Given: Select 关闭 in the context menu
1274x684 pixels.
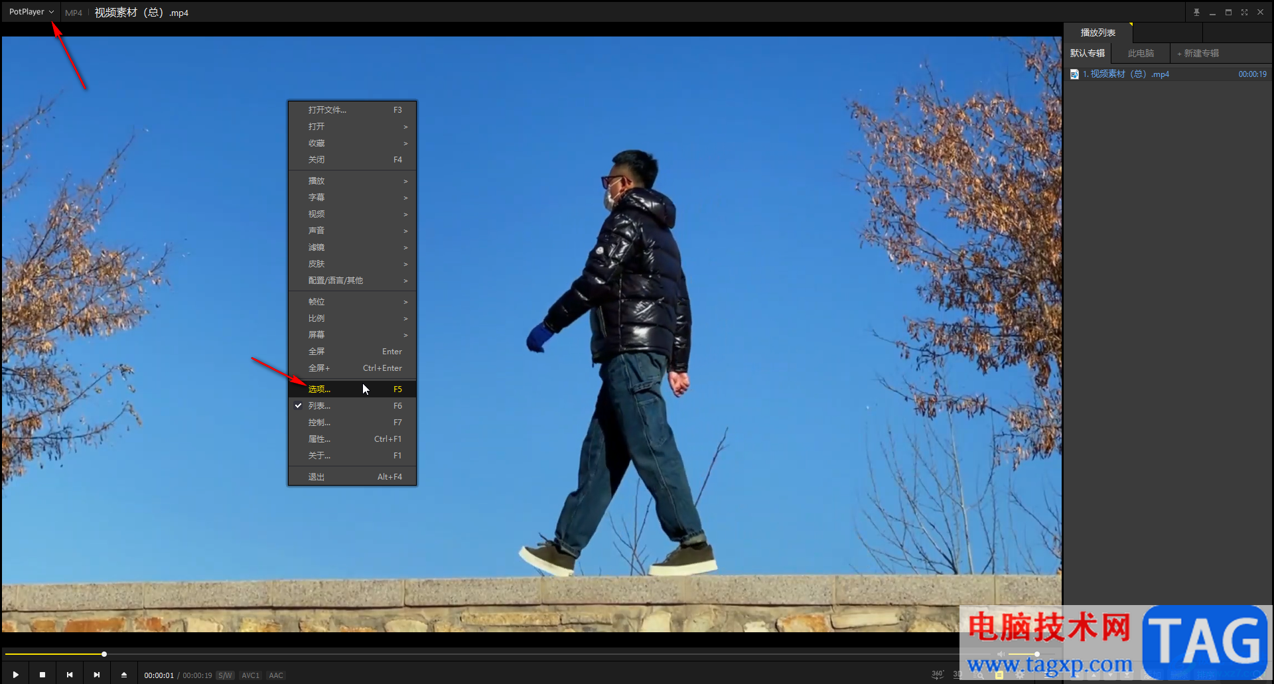Looking at the screenshot, I should (x=352, y=160).
